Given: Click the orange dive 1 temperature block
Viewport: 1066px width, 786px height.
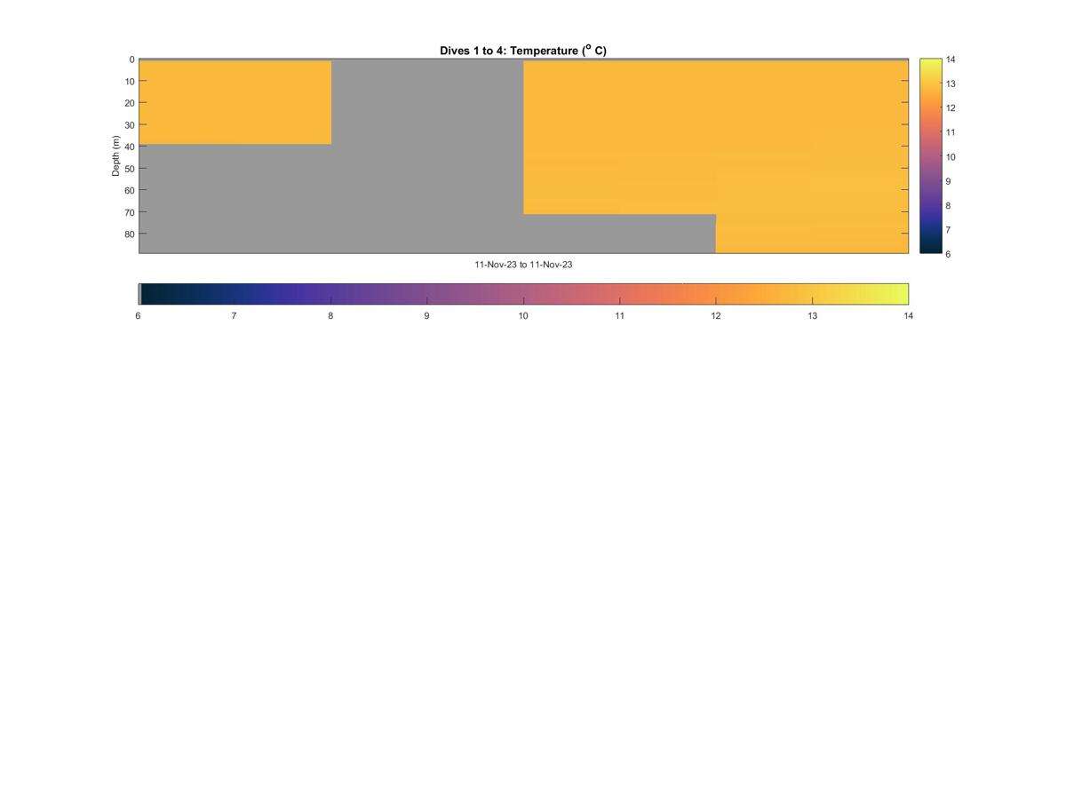Looking at the screenshot, I should tap(235, 102).
